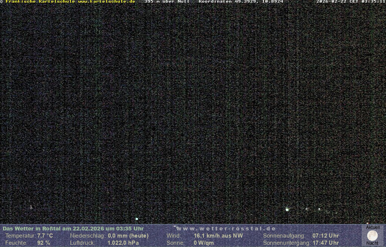Click the bright green light at lower right
This screenshot has width=386, height=247.
click(287, 209)
